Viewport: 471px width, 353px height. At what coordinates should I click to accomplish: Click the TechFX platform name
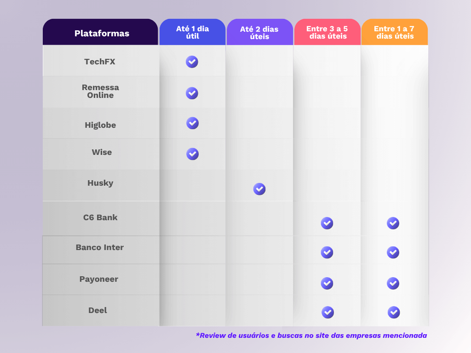click(x=100, y=62)
